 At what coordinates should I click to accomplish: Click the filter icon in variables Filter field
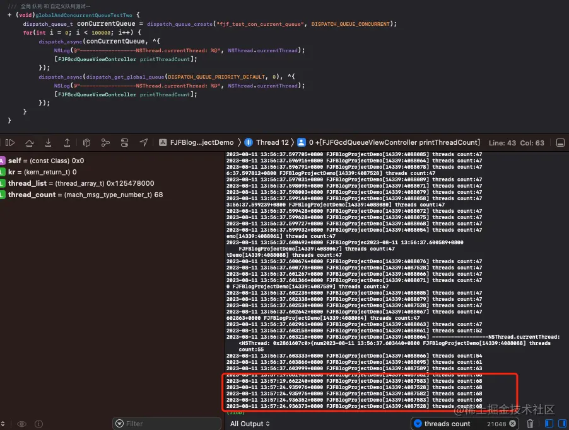(119, 424)
